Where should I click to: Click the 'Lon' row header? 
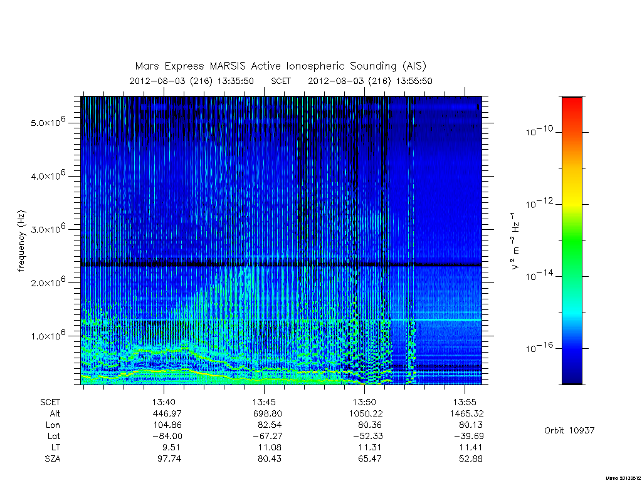pyautogui.click(x=53, y=425)
